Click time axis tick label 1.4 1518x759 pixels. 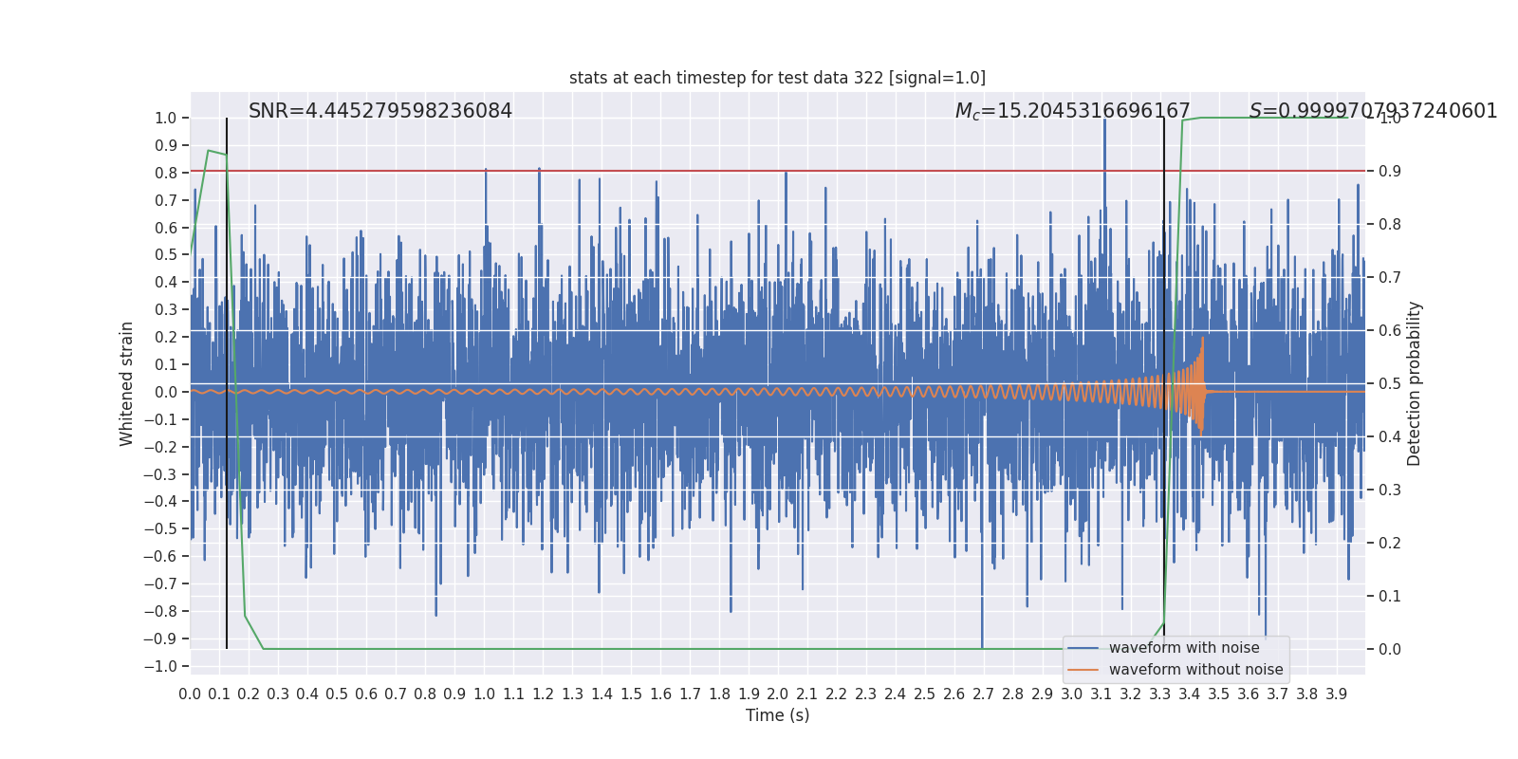click(x=602, y=694)
